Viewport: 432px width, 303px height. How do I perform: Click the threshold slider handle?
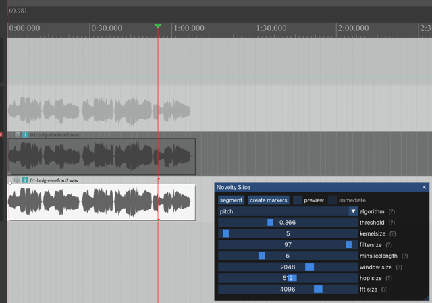(271, 223)
